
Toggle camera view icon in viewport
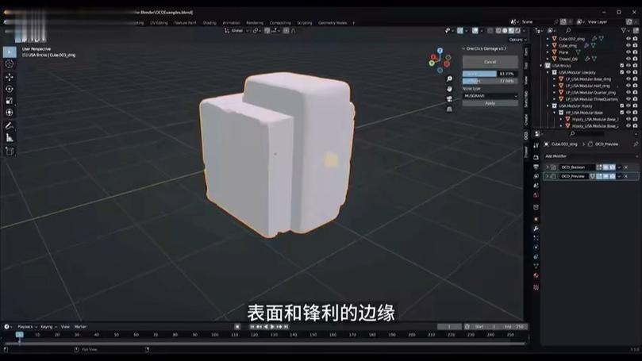449,99
